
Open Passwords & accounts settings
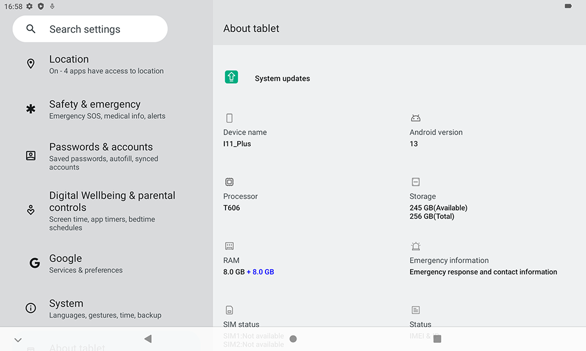pos(94,156)
